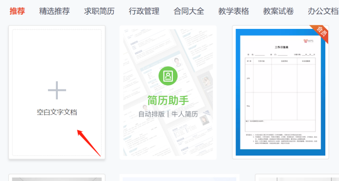Switch to the 教学表格 tab

tap(234, 11)
